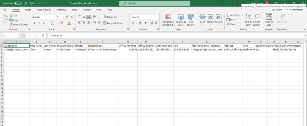Image resolution: width=307 pixels, height=126 pixels.
Task: Click the Save disk icon
Action: coord(25,3)
